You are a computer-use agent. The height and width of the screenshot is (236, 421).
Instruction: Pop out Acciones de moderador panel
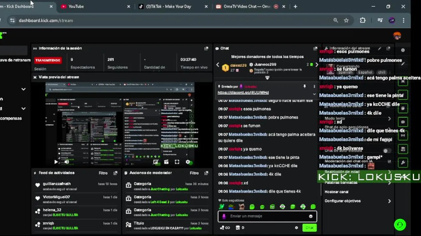(206, 173)
